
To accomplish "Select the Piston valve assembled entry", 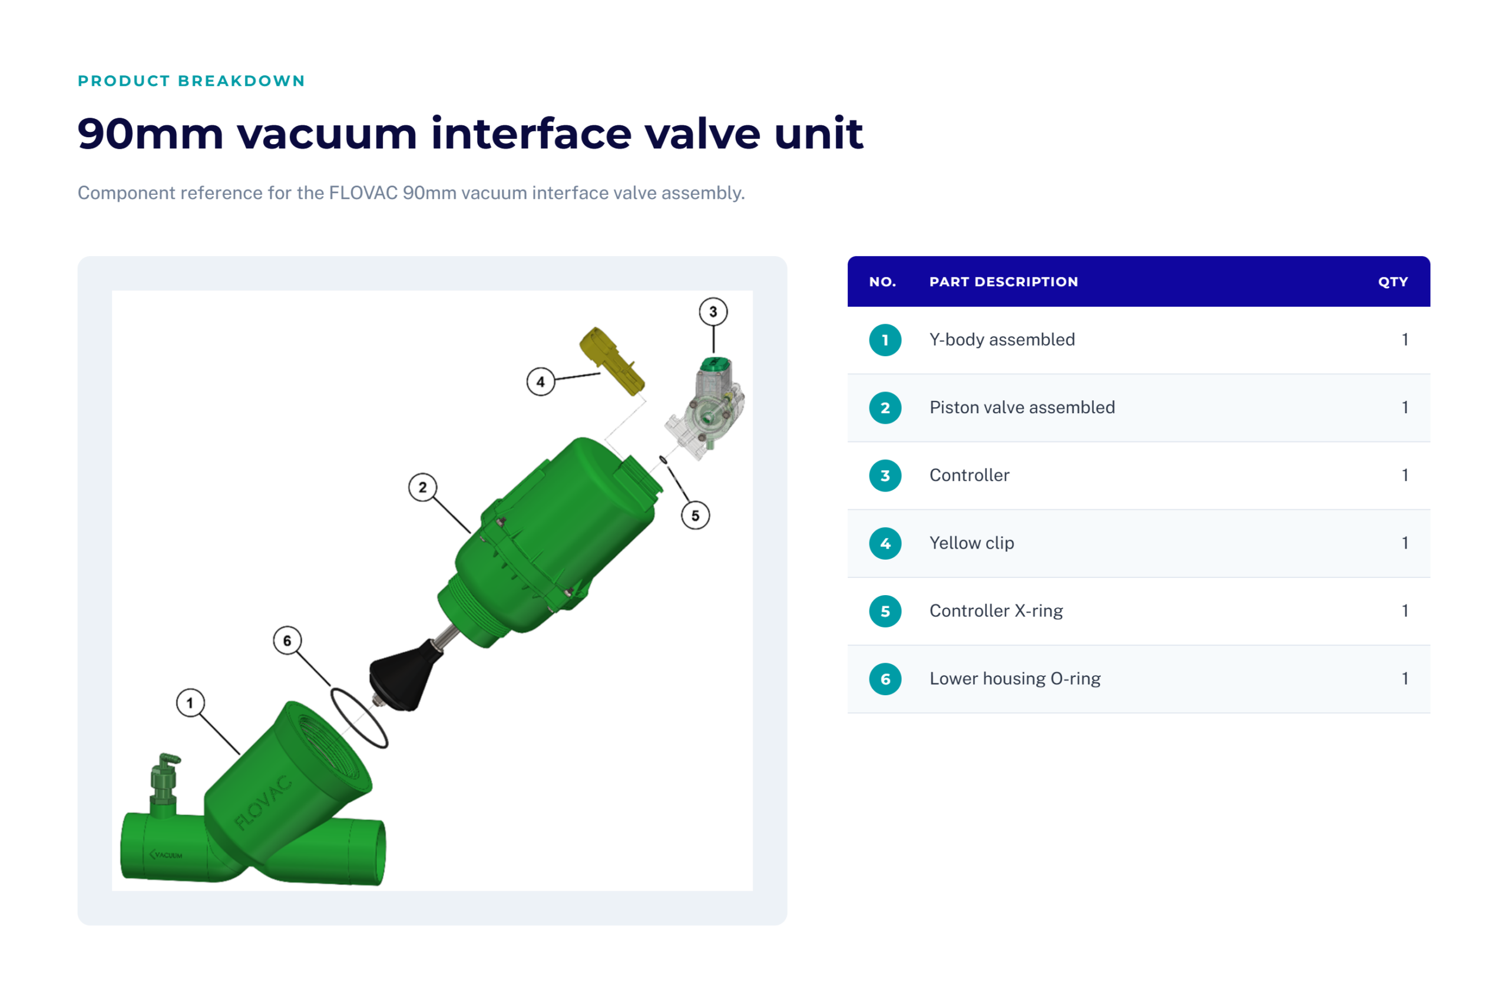I will tap(1022, 407).
